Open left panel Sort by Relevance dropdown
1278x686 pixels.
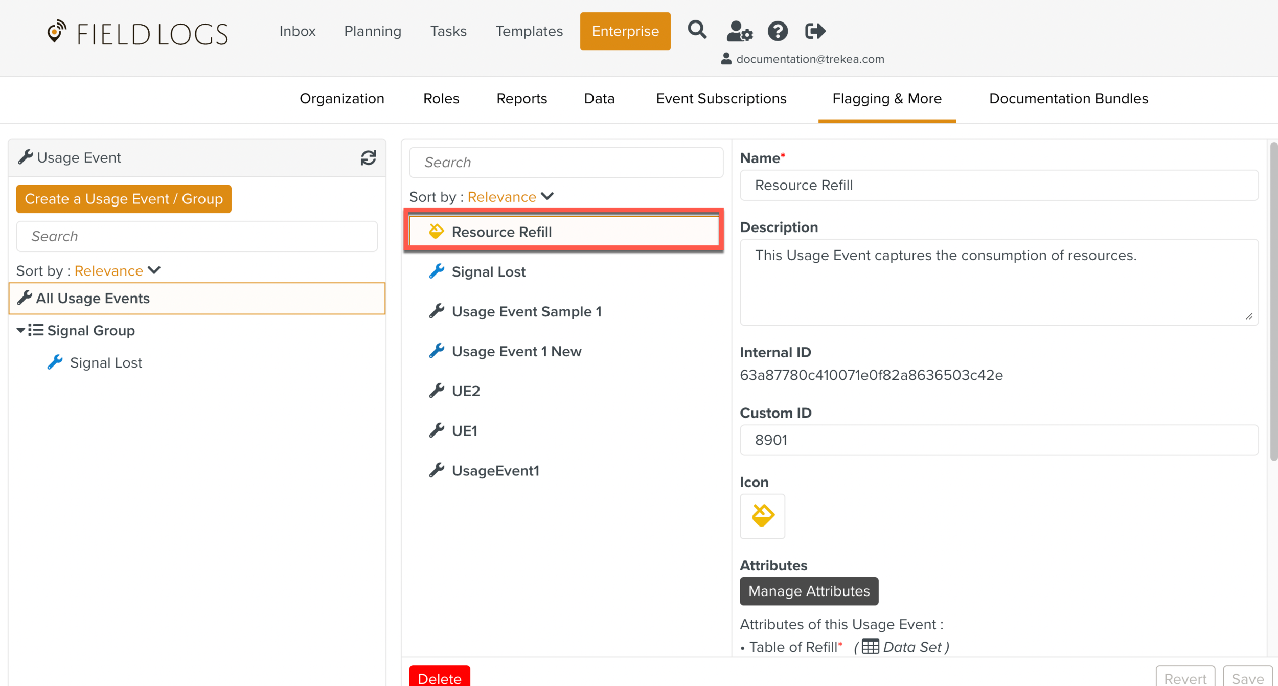coord(118,270)
